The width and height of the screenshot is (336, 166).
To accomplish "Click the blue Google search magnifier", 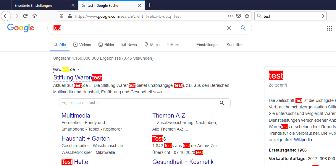I will tap(243, 28).
